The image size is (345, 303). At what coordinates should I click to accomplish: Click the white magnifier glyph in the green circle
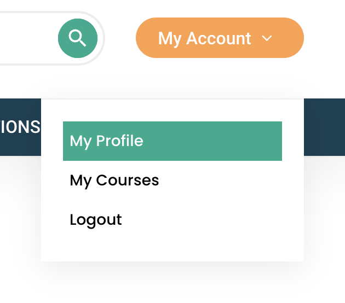78,38
